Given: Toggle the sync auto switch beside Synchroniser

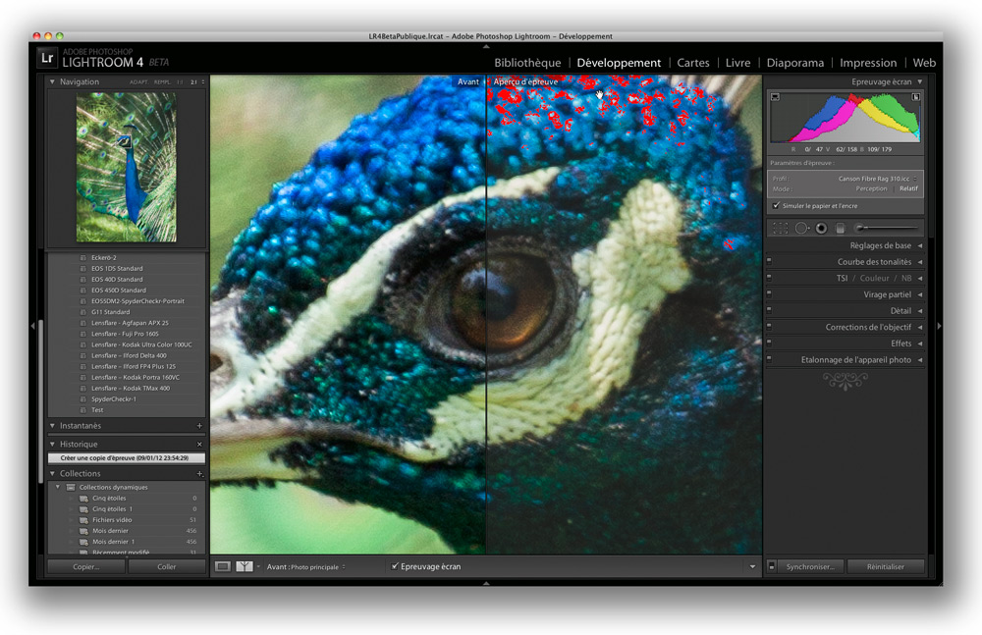Looking at the screenshot, I should (772, 566).
